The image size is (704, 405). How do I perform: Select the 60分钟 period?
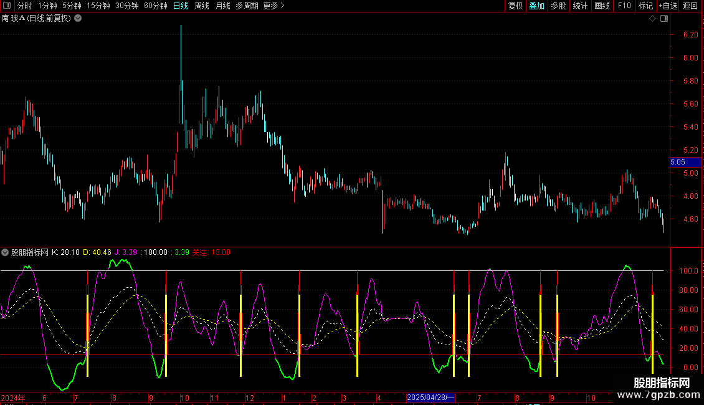[x=156, y=6]
